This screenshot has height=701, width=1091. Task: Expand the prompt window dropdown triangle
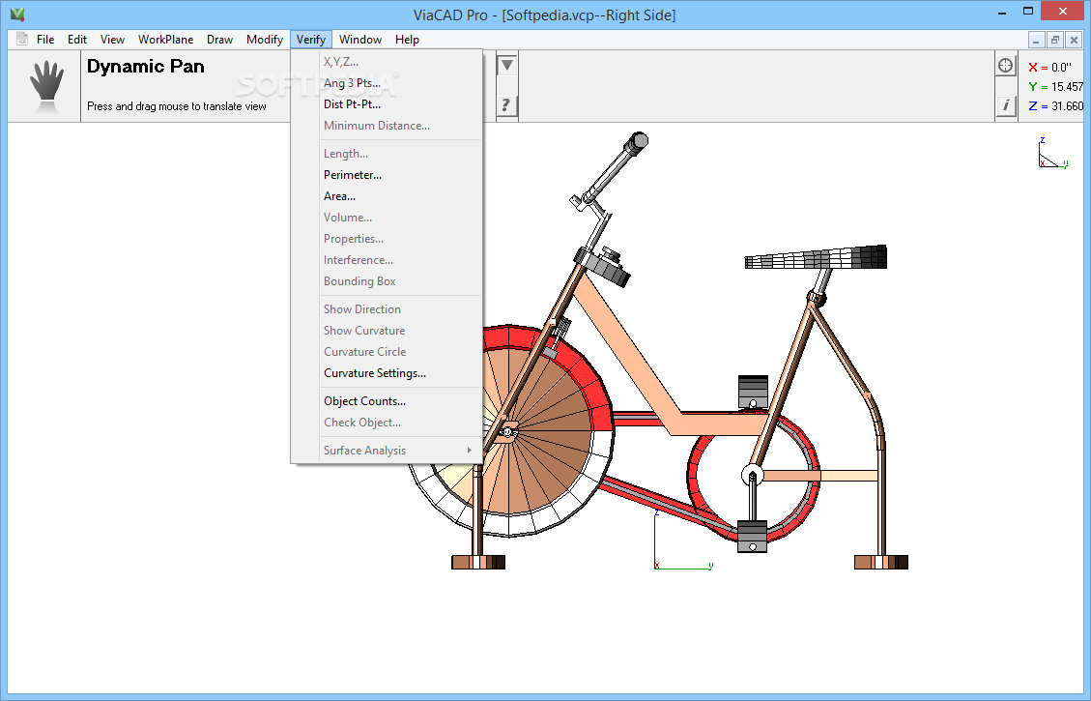coord(507,66)
